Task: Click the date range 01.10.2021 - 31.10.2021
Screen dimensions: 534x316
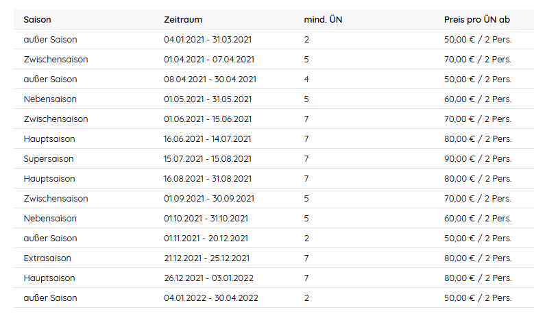Action: click(206, 219)
